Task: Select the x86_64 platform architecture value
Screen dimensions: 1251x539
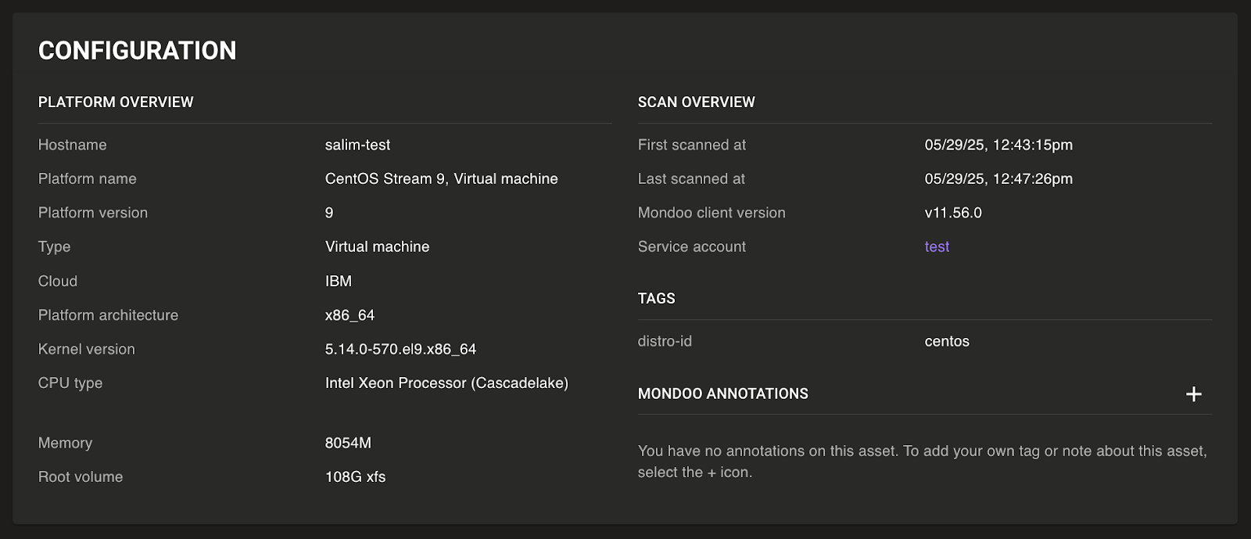Action: click(349, 315)
